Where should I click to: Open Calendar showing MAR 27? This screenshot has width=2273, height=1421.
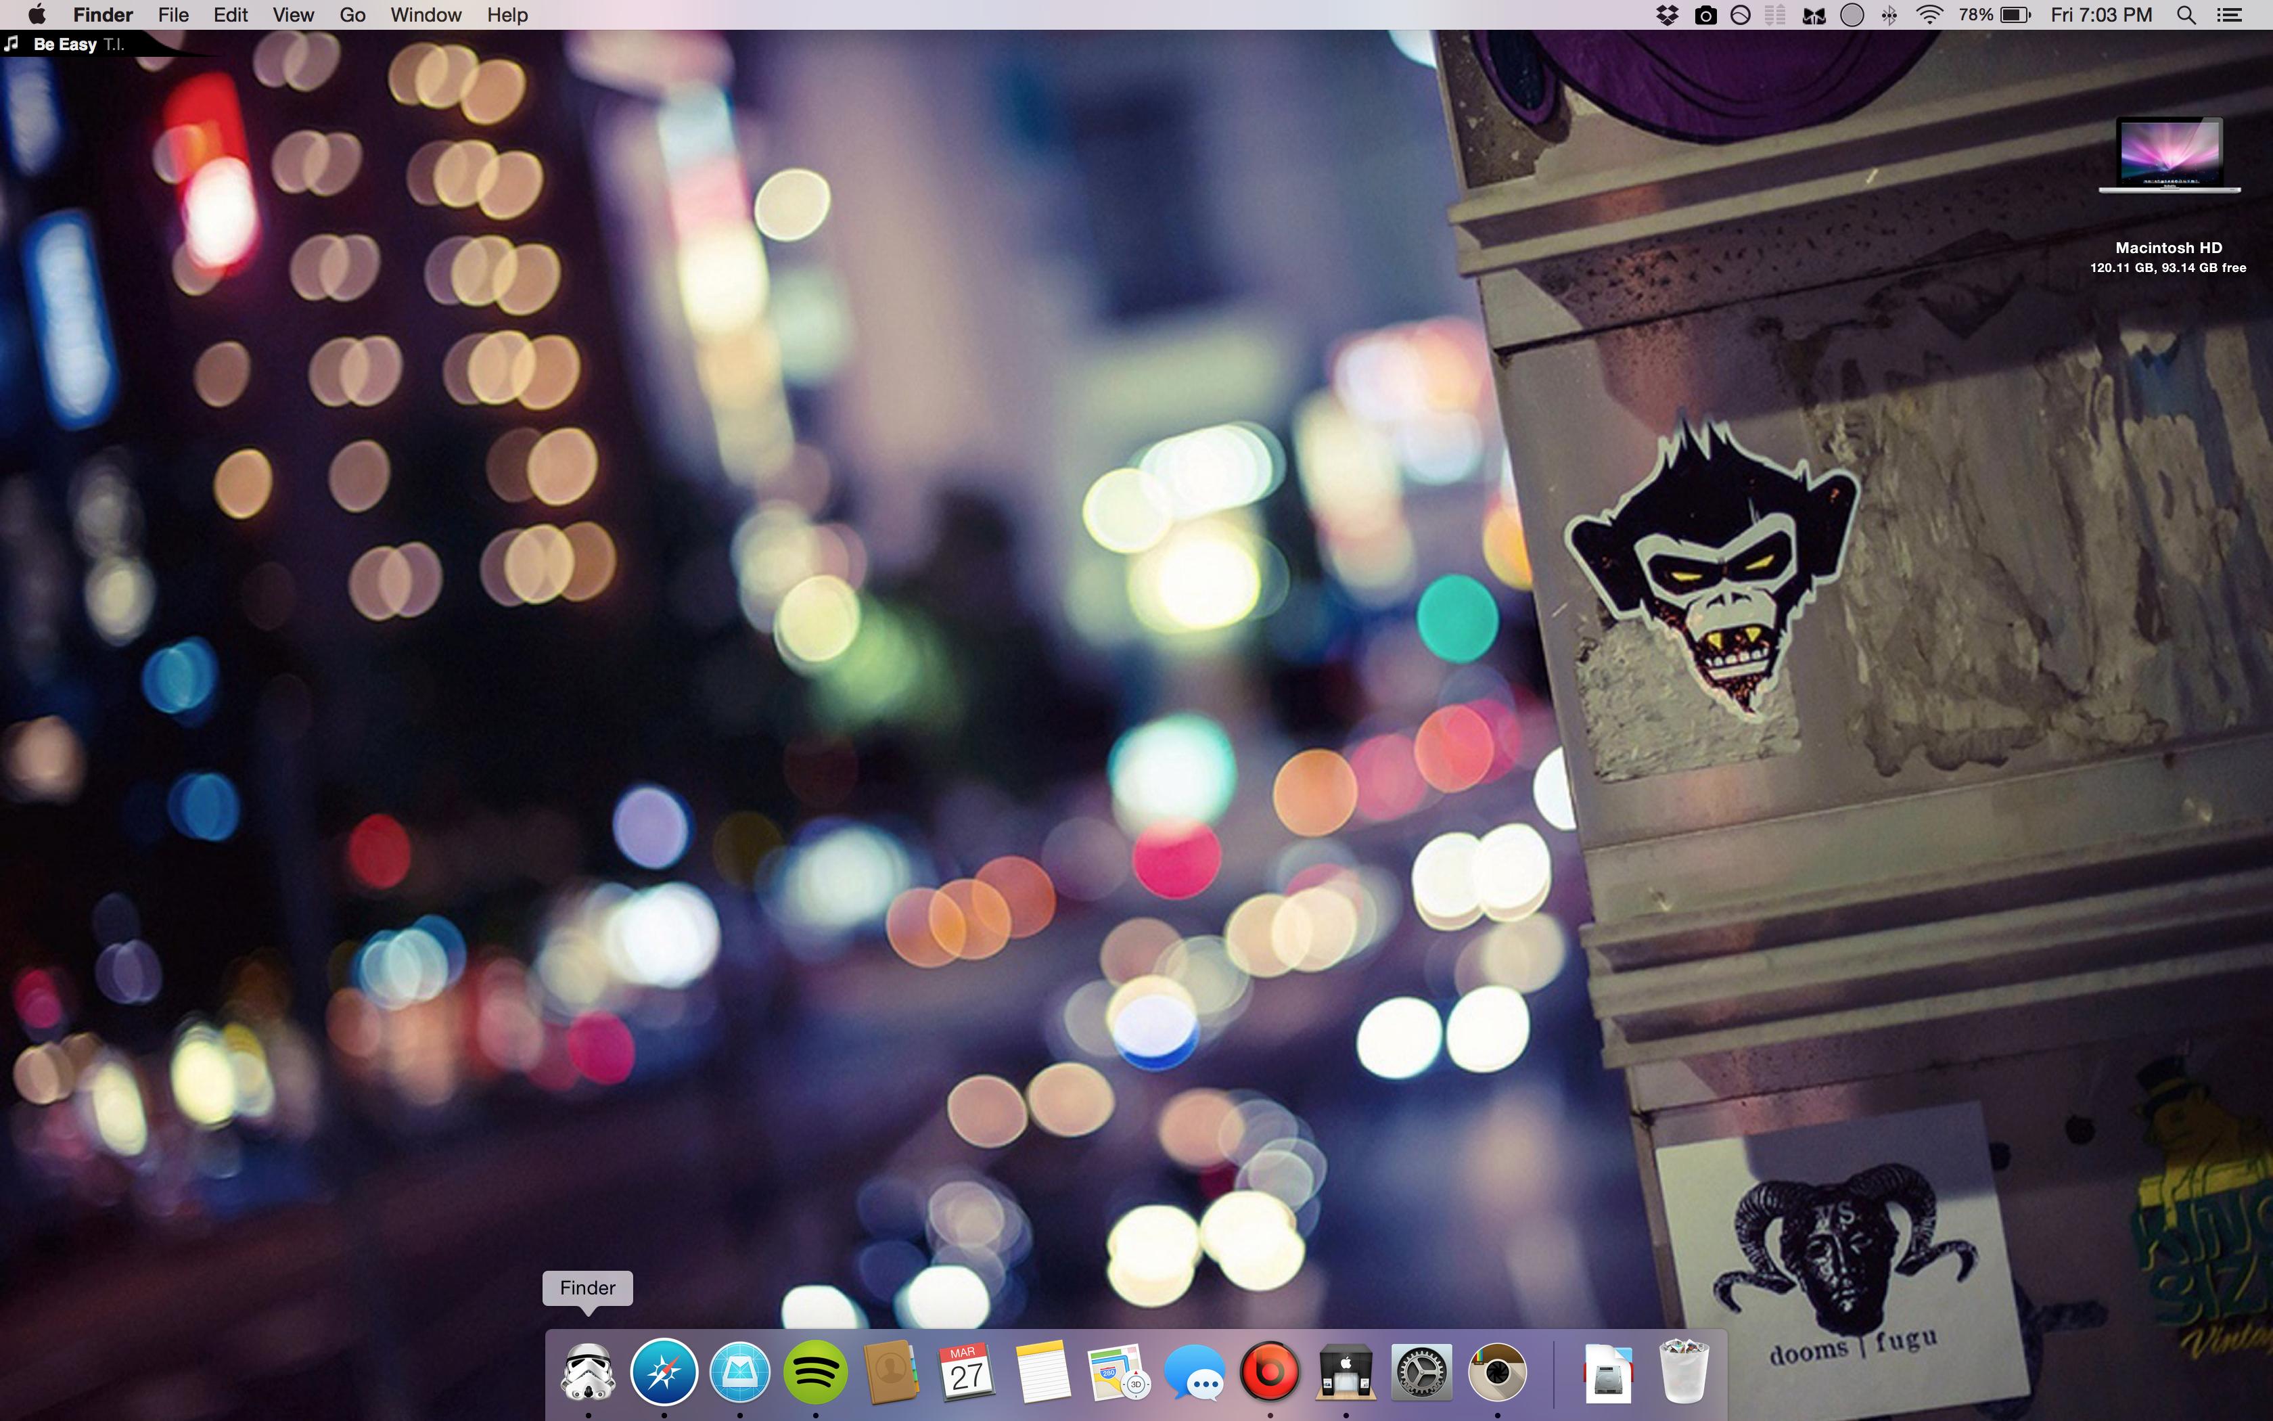[967, 1373]
